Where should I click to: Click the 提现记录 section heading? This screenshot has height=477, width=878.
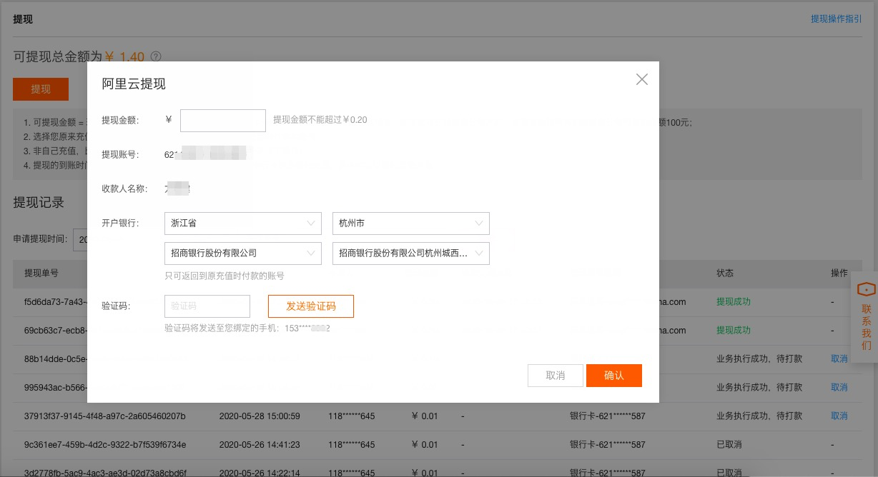point(39,202)
